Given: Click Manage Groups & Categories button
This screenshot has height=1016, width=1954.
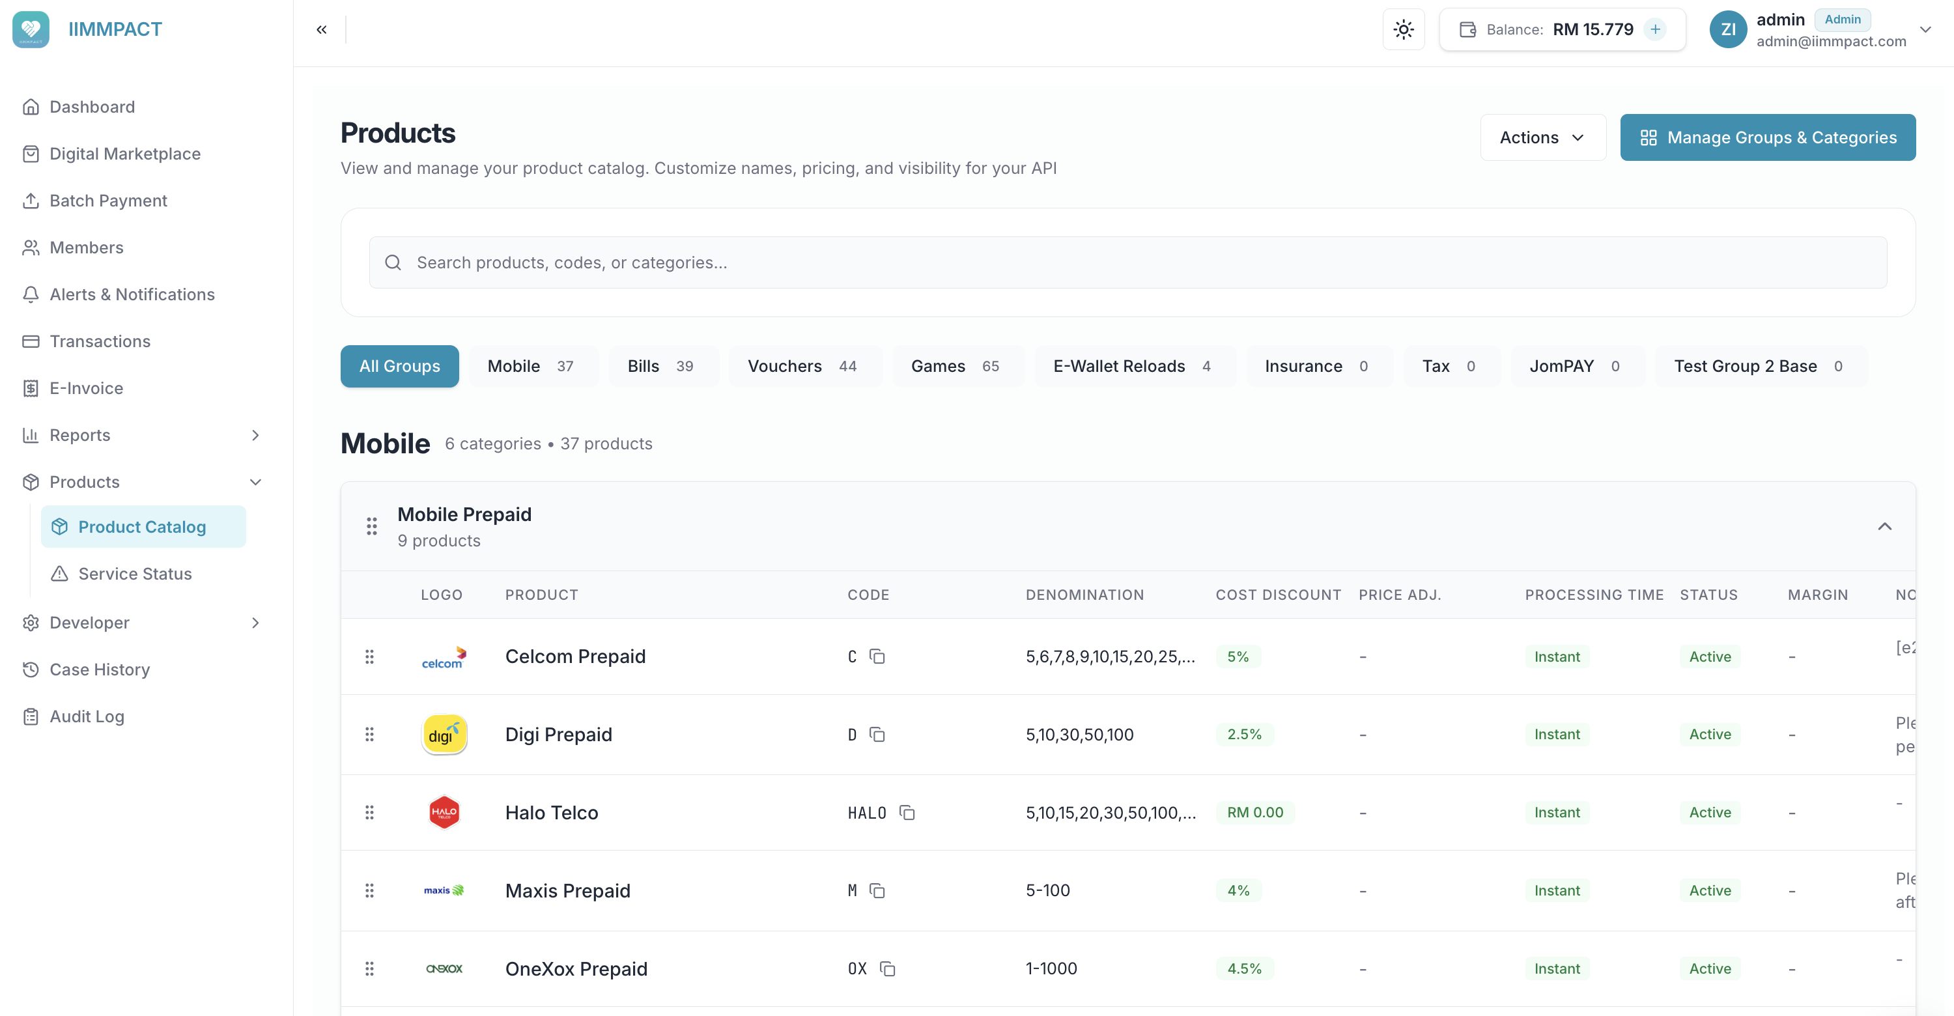Looking at the screenshot, I should (1768, 137).
